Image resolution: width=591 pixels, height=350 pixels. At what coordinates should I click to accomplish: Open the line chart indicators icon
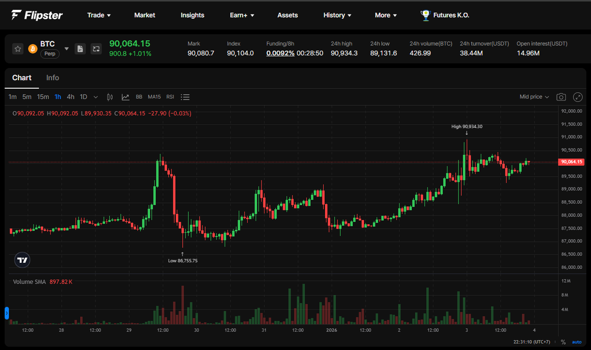(126, 97)
